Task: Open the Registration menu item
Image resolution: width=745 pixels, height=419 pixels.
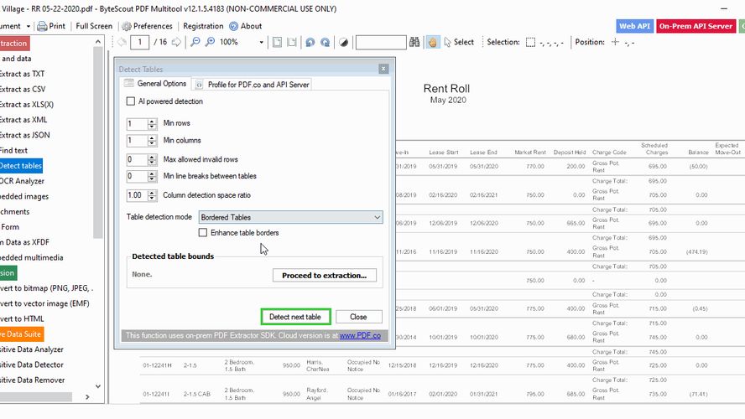Action: point(203,26)
